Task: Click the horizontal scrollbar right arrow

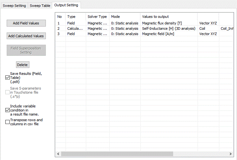Action: [230, 154]
